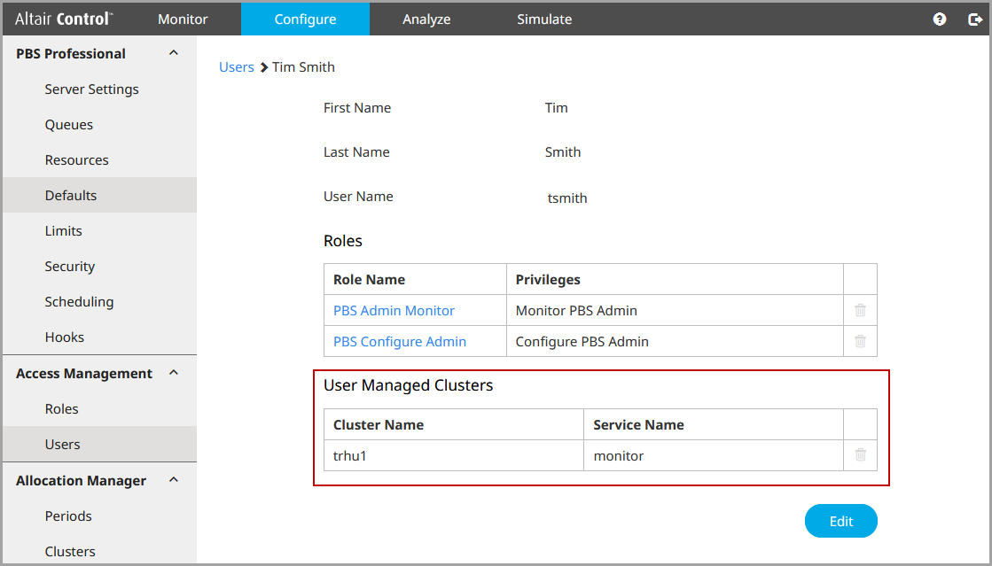Open Periods under Allocation Manager
Screen dimensions: 992x566
click(68, 516)
